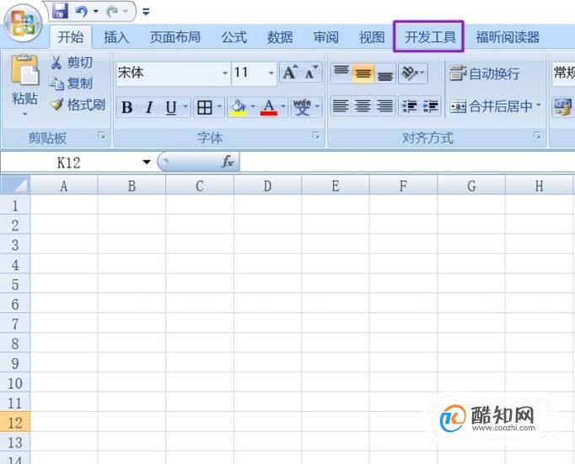Image resolution: width=575 pixels, height=464 pixels.
Task: Click the 粘贴 paste clipboard icon
Action: click(x=24, y=70)
